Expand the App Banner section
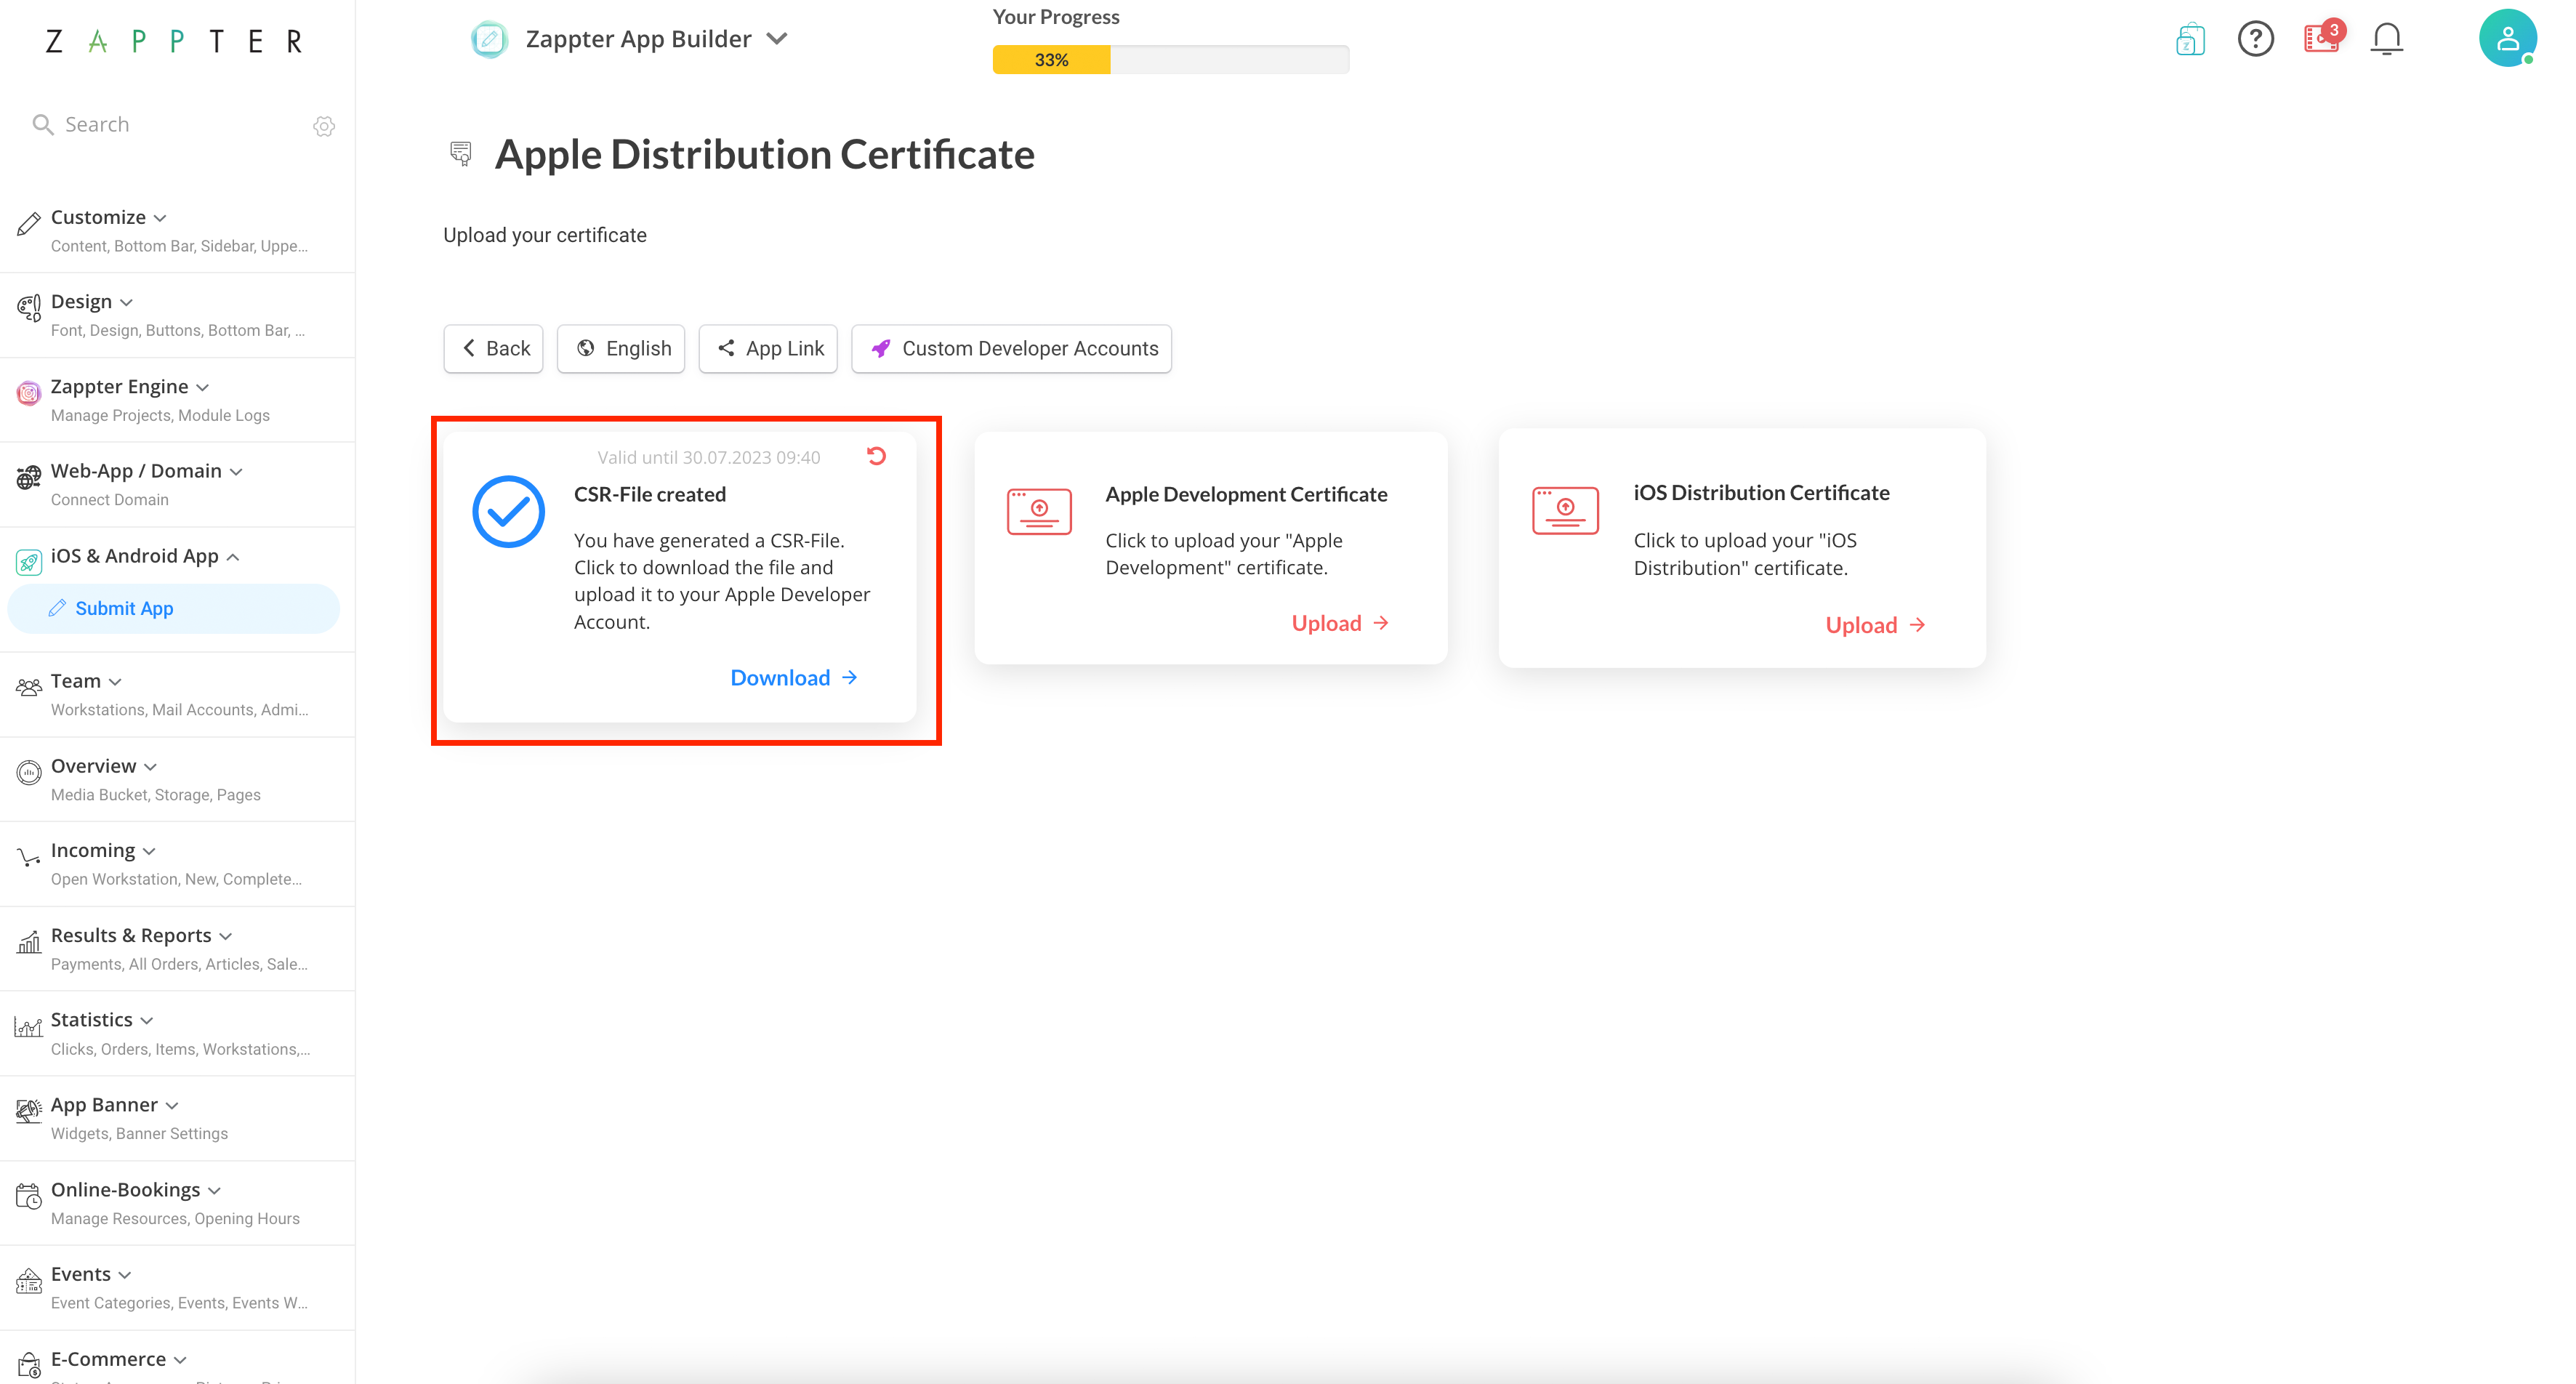This screenshot has height=1384, width=2576. [172, 1105]
